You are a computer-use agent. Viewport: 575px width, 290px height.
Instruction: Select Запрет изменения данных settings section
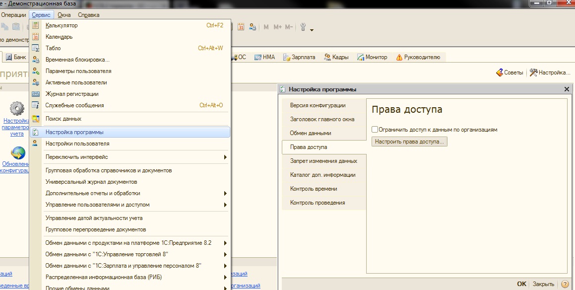[324, 161]
